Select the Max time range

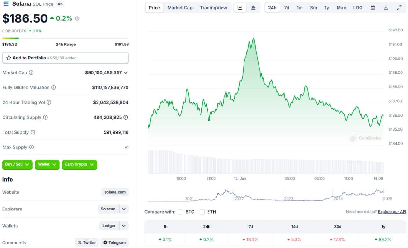341,8
